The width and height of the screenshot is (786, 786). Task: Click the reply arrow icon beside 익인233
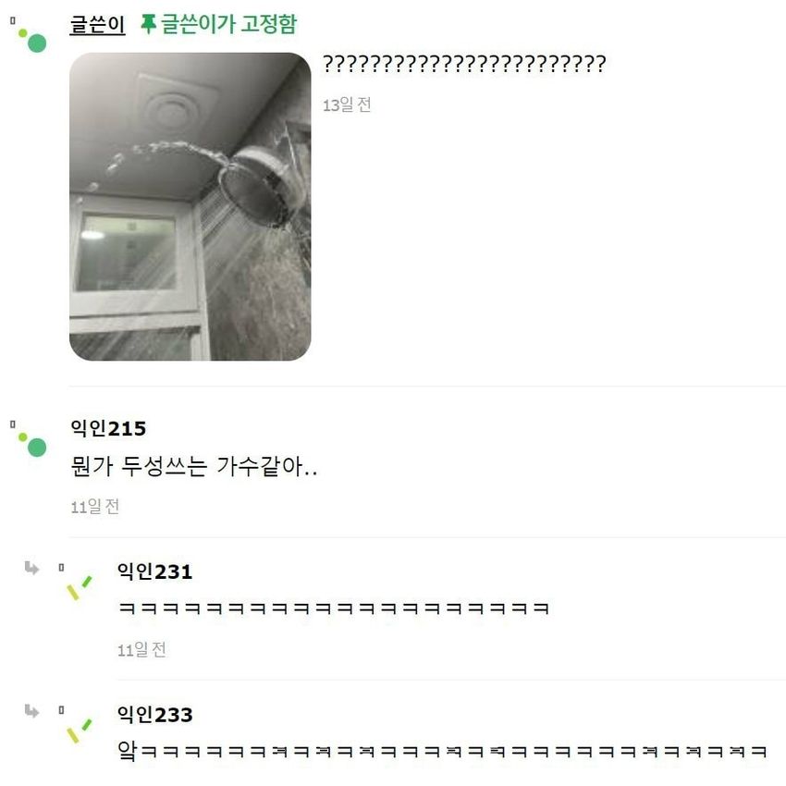click(31, 711)
